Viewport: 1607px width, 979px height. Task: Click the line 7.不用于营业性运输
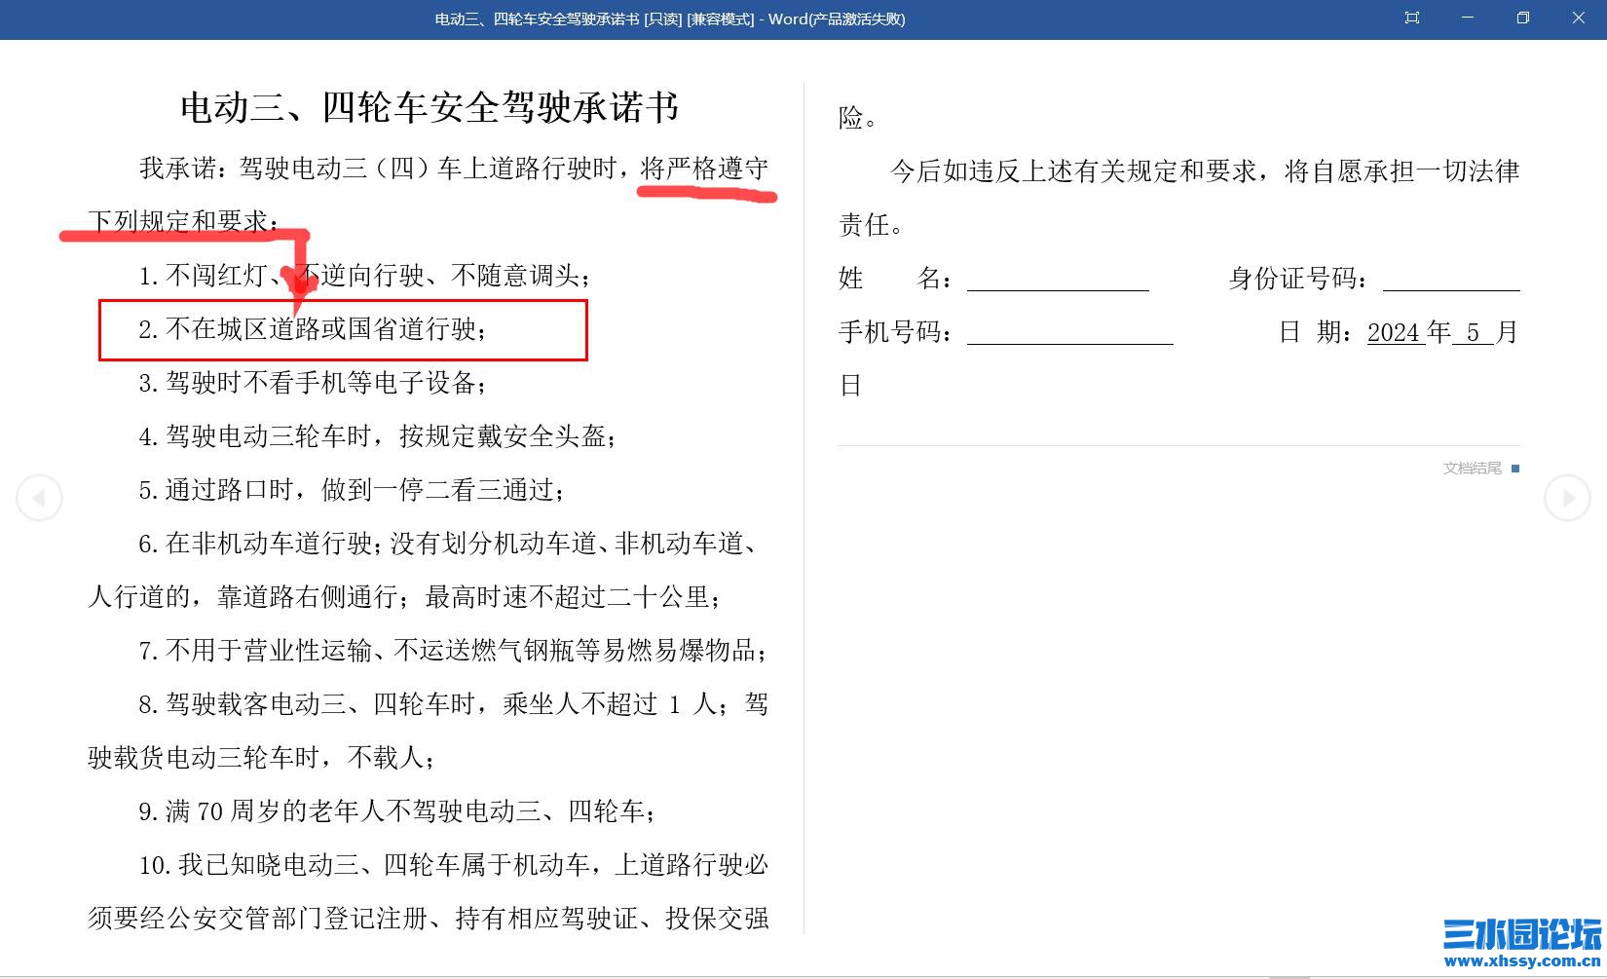point(453,651)
